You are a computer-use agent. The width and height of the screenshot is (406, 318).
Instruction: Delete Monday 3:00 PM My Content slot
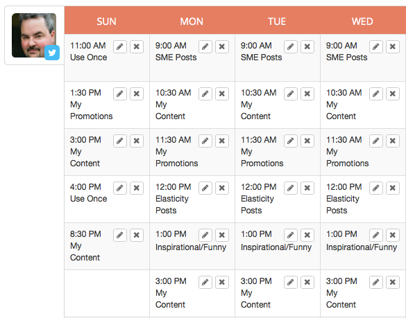(x=222, y=282)
